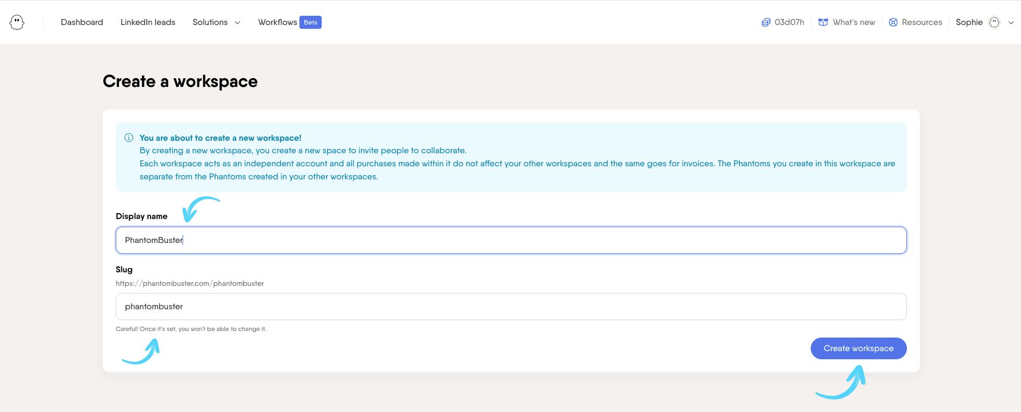Click Sophie's ghost avatar icon
1021x412 pixels.
994,22
